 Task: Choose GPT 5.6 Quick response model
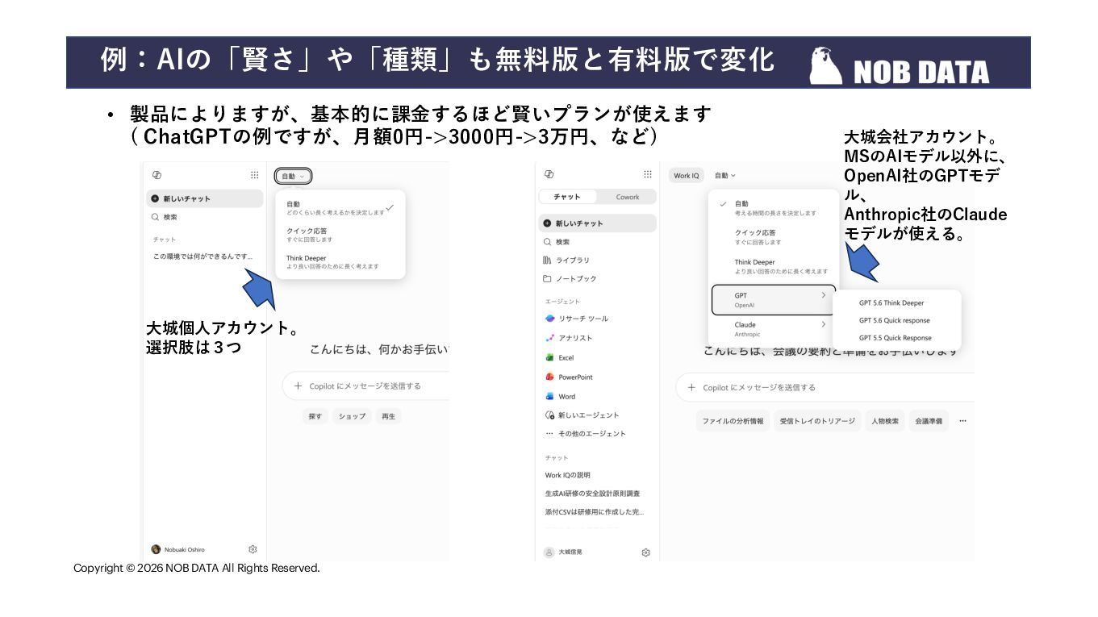(x=896, y=320)
